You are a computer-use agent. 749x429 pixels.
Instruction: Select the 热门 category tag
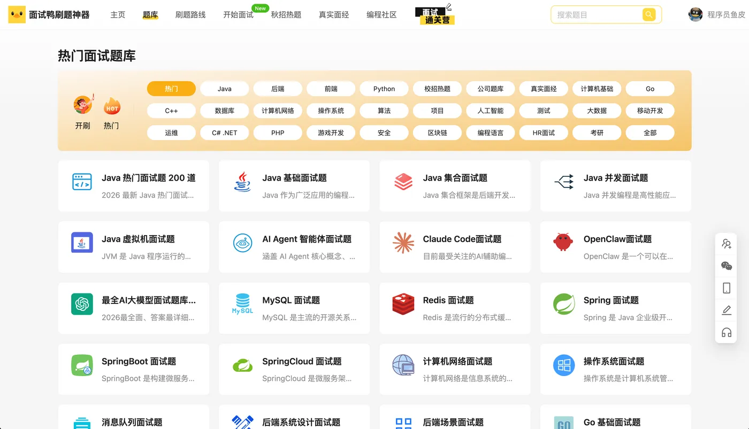tap(171, 89)
